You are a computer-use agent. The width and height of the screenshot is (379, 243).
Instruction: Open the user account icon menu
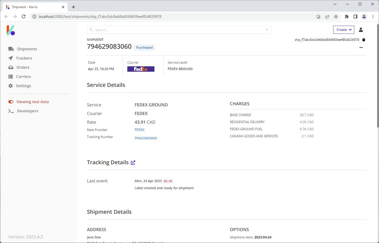(x=361, y=30)
